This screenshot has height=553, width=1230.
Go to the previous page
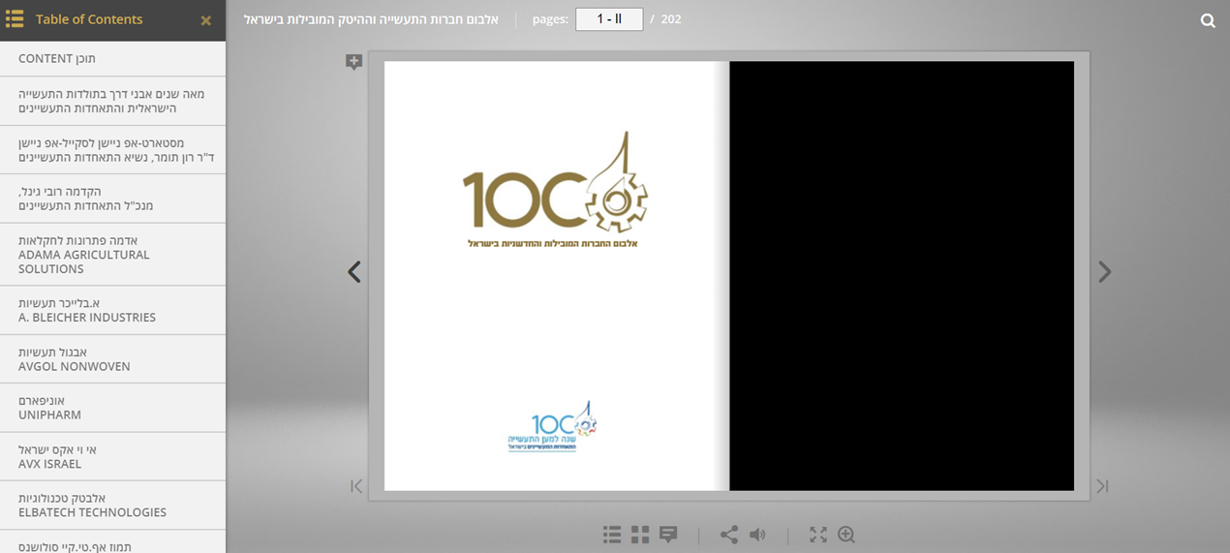pyautogui.click(x=354, y=272)
